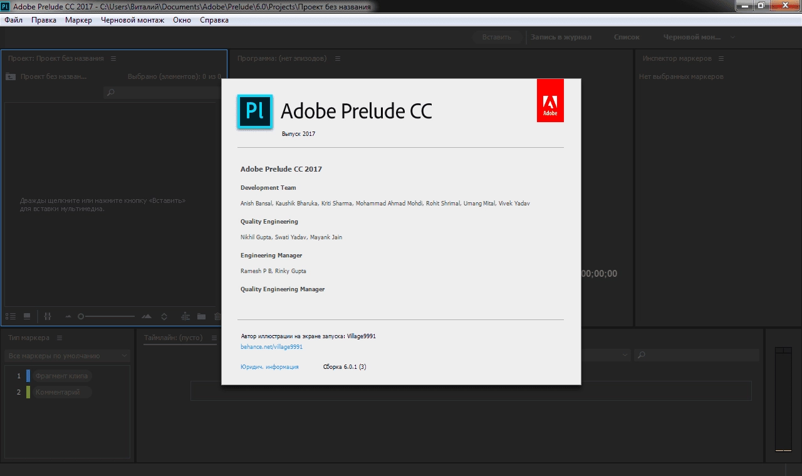Screen dimensions: 802x476
Task: Click the zoom out thumbnails mountain icon
Action: coord(68,317)
